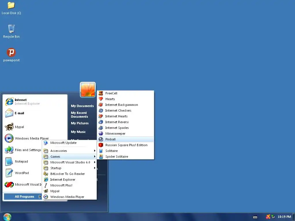Click the network tray icon next to the clock
295x221 pixels.
click(x=273, y=217)
